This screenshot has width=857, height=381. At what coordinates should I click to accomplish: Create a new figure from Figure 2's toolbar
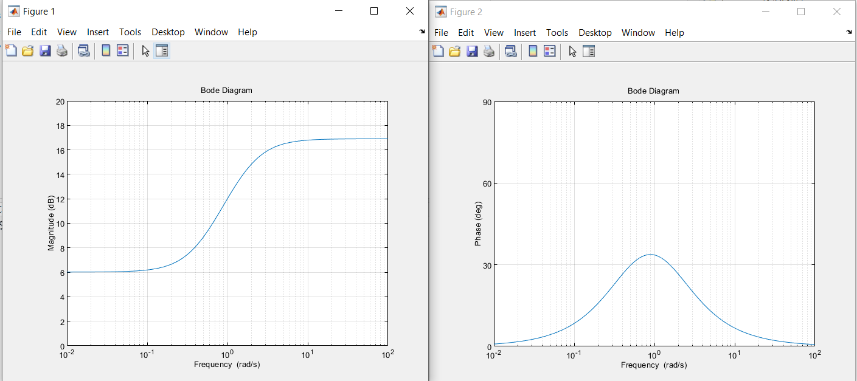(438, 51)
